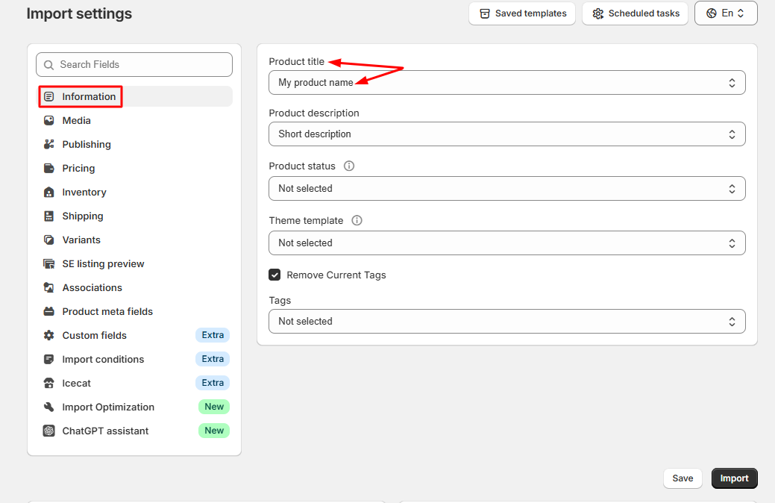Open the Theme template dropdown
This screenshot has width=775, height=503.
(x=507, y=243)
